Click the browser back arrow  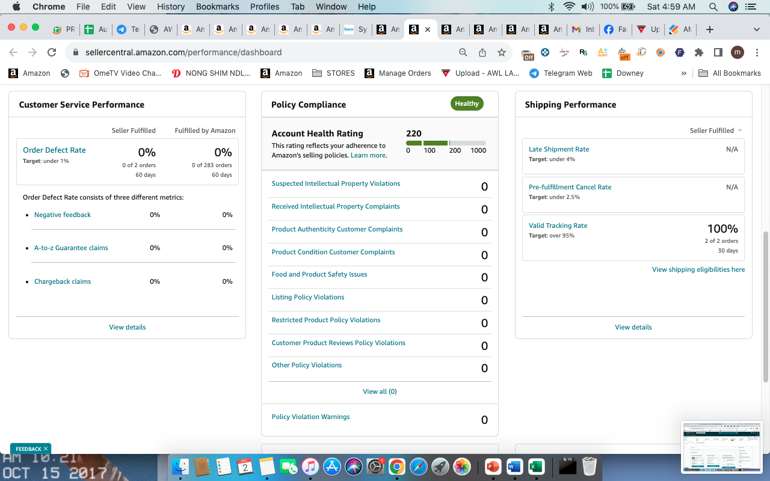coord(13,52)
